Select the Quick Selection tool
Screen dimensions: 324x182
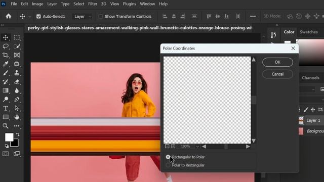[x=17, y=46]
